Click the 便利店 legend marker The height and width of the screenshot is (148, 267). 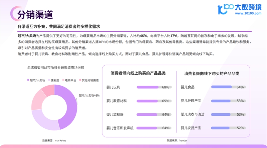49,80
